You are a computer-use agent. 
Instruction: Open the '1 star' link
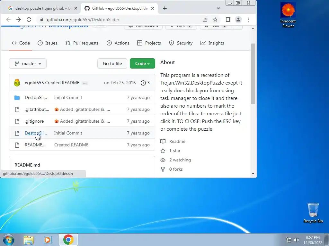click(x=175, y=151)
